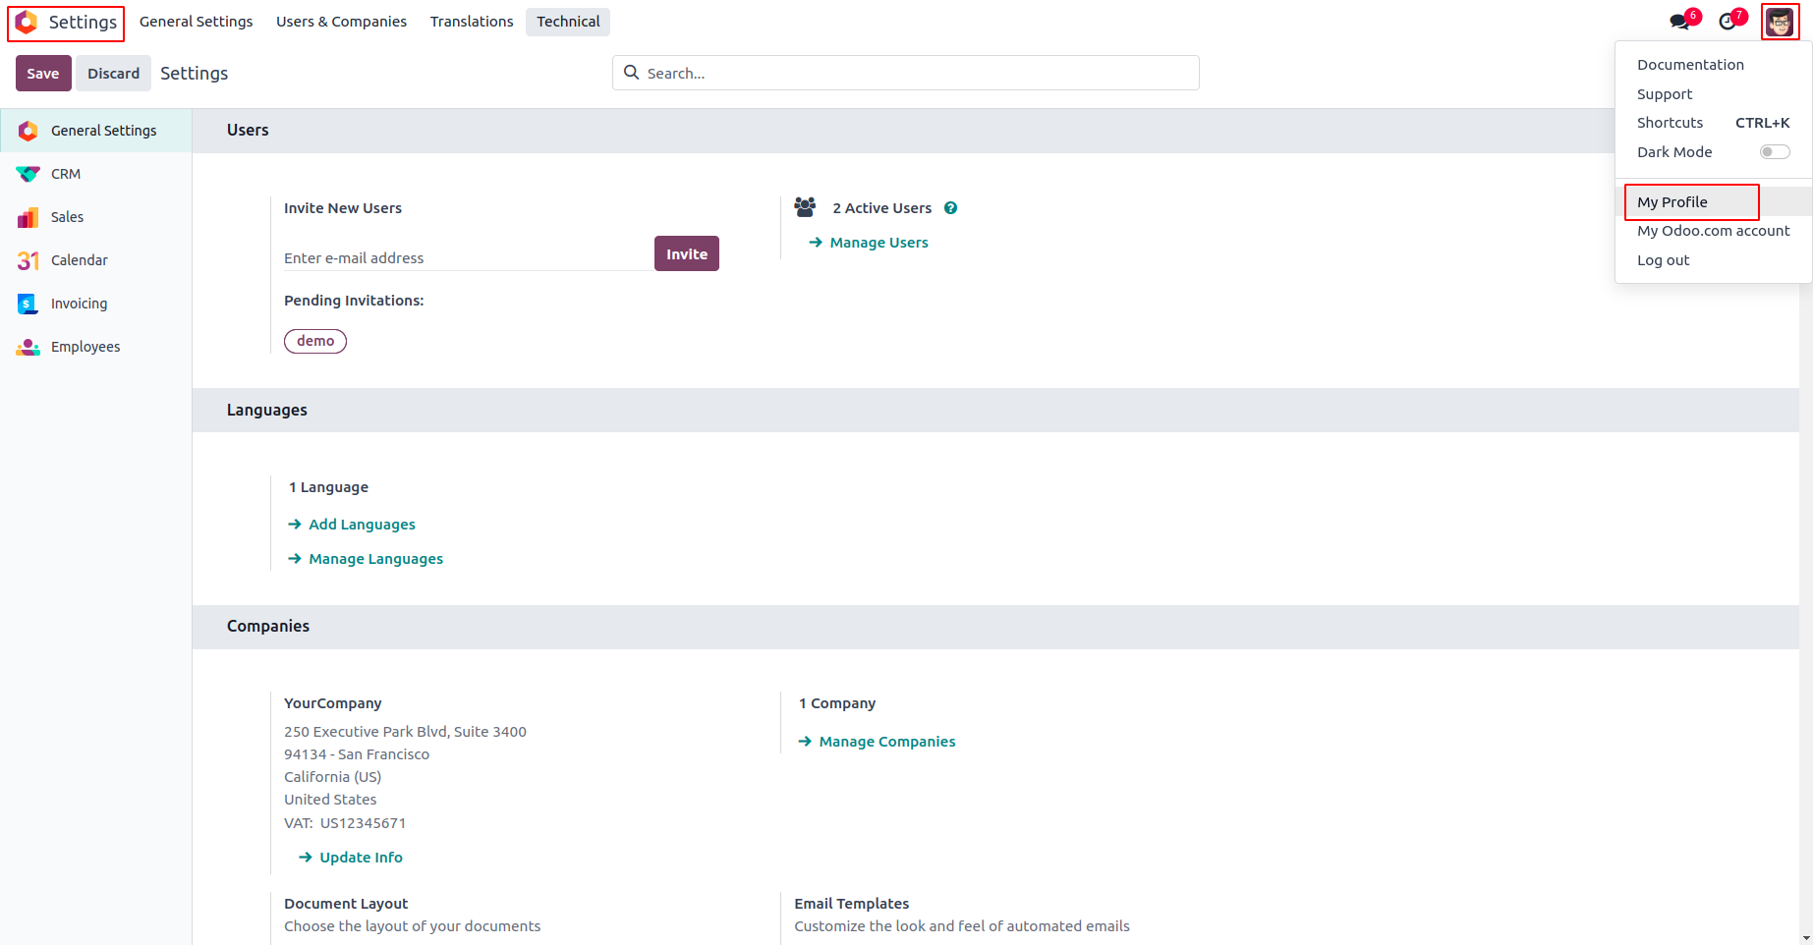Screen dimensions: 1813x945
Task: Select the Calendar icon in sidebar
Action: tap(28, 260)
